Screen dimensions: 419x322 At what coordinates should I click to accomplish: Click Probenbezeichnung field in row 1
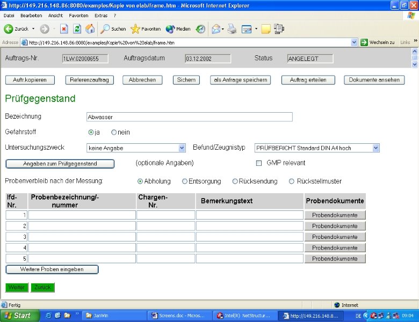82,215
